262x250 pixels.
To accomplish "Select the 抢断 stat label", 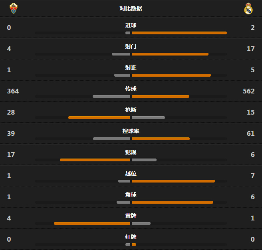I will (x=131, y=110).
